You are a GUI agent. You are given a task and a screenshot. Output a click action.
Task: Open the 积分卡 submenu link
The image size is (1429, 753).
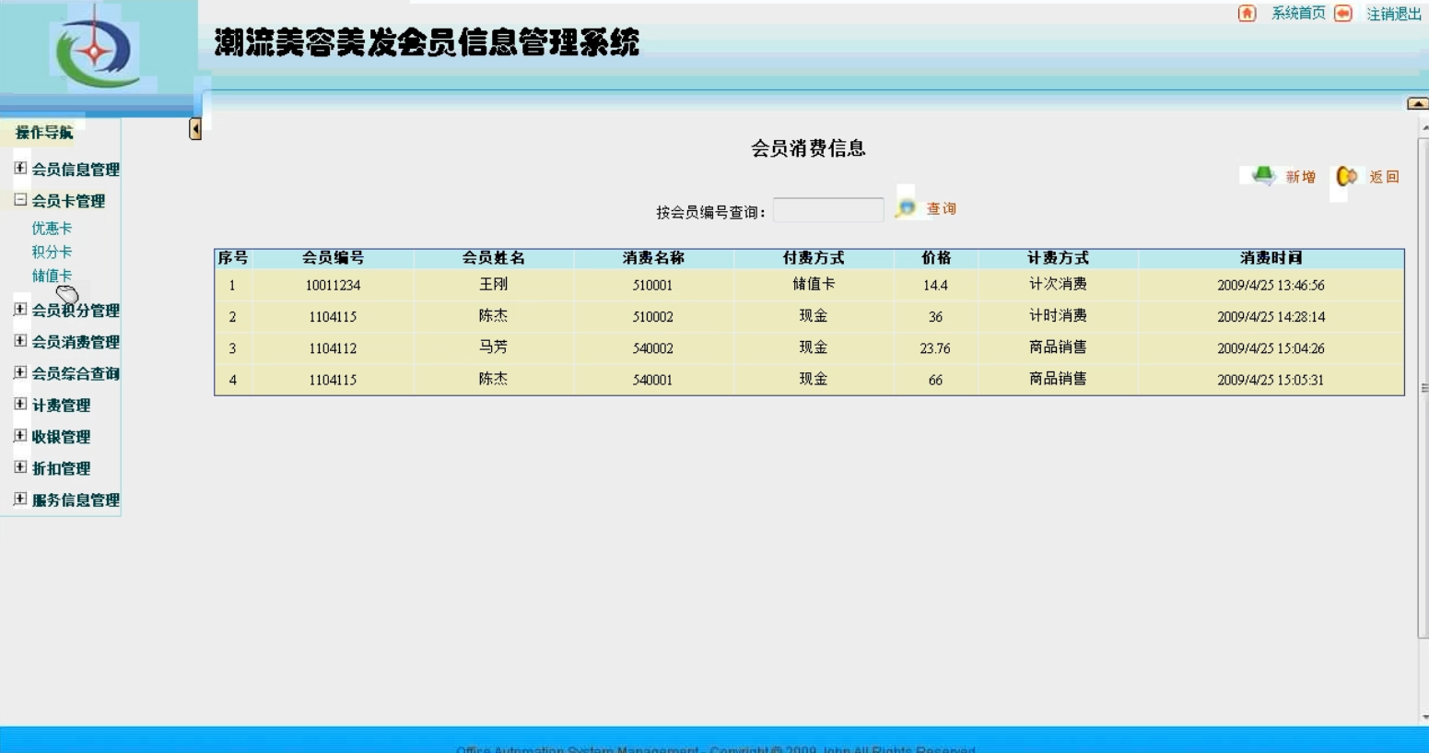pos(52,252)
